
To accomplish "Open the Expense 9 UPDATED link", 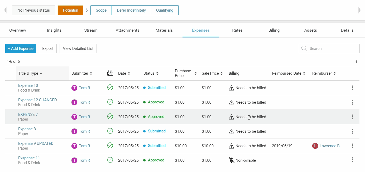I will point(36,144).
